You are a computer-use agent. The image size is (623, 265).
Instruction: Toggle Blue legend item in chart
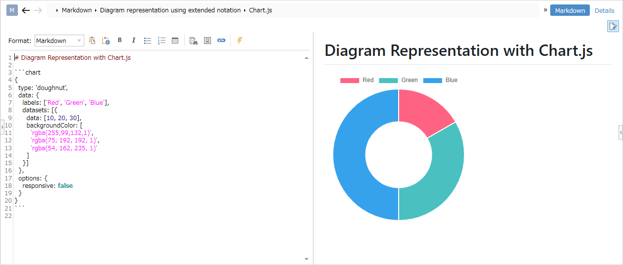[440, 80]
